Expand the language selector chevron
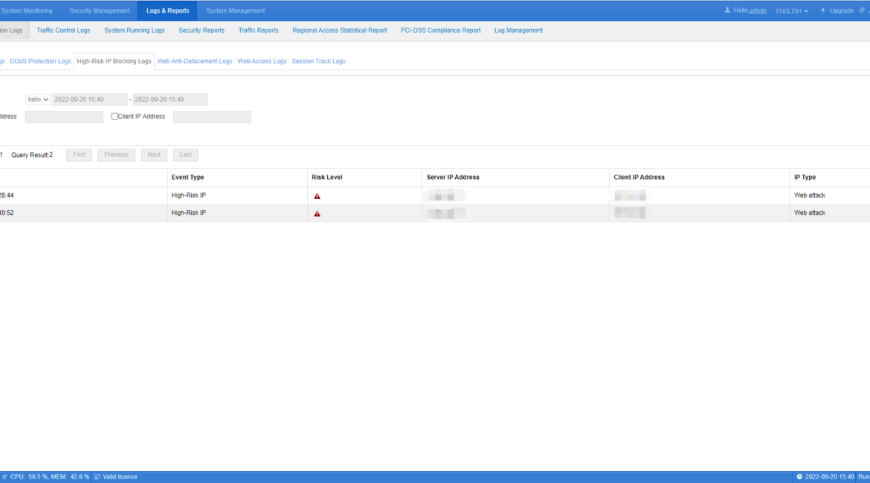The height and width of the screenshot is (483, 870). (806, 10)
